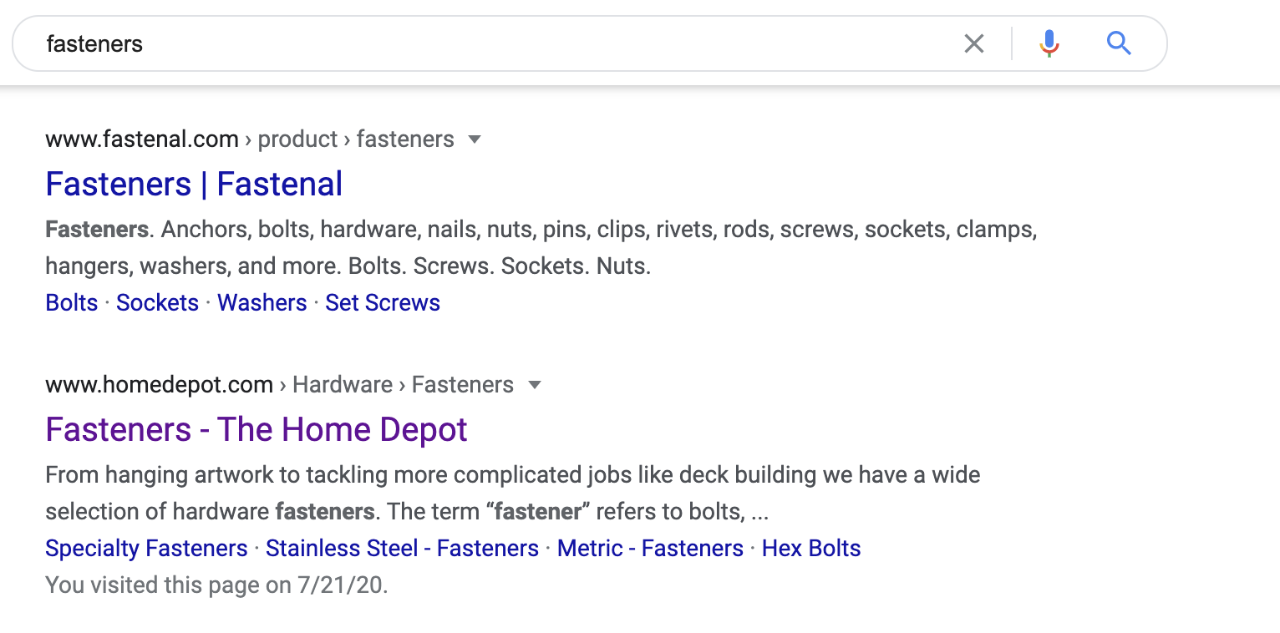The width and height of the screenshot is (1280, 633).
Task: Go to the Sockets sitelink
Action: pyautogui.click(x=157, y=302)
